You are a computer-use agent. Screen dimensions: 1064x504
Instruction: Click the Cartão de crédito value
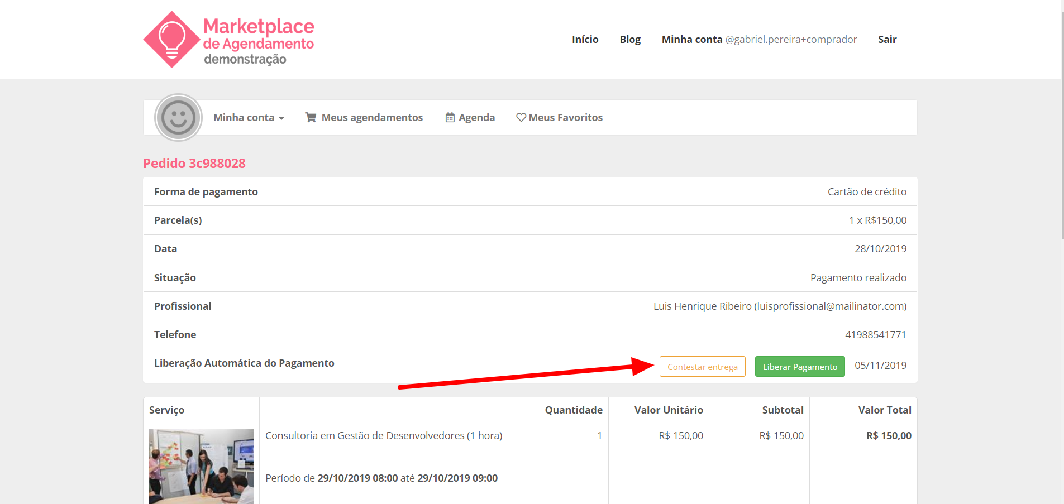click(x=867, y=191)
